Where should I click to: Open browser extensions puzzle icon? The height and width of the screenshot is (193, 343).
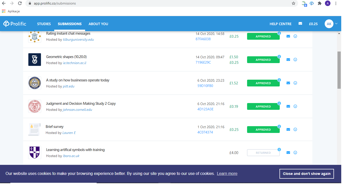[x=320, y=4]
